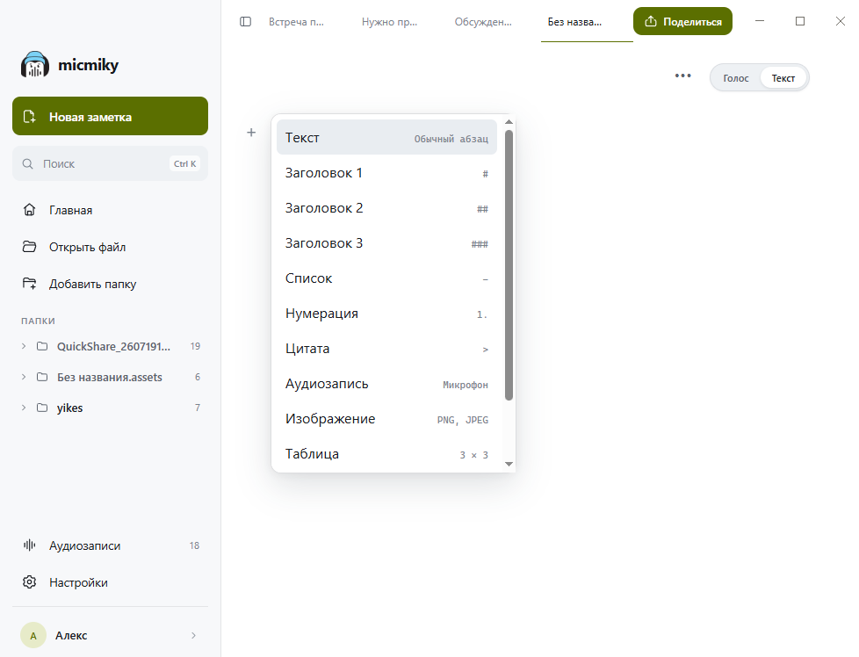Click the yikes folder icon
Viewport: 859px width, 657px height.
[42, 408]
